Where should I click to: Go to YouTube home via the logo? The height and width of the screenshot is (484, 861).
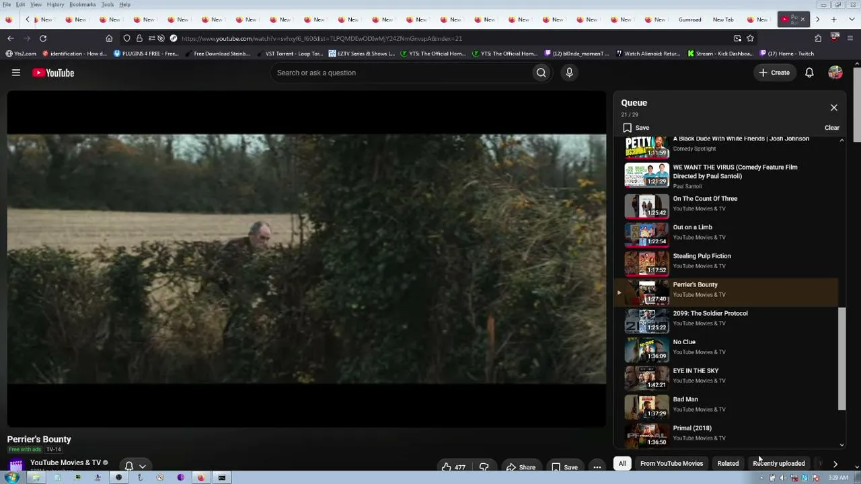53,73
